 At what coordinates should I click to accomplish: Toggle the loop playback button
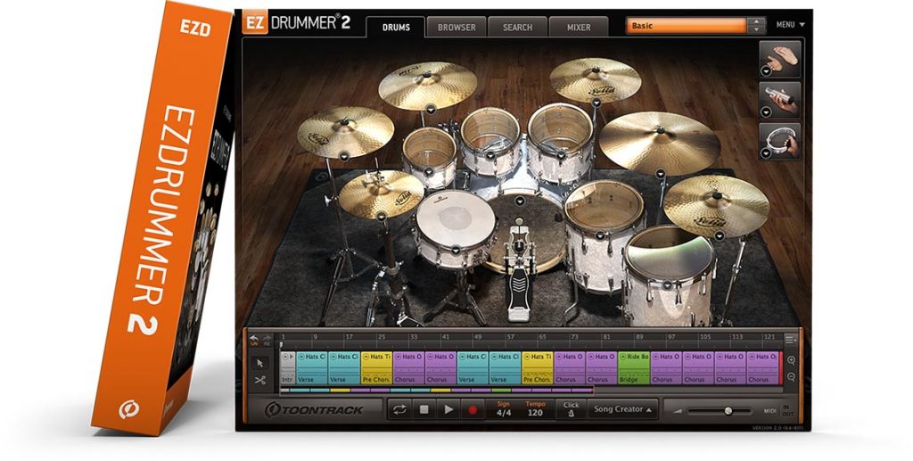(x=399, y=410)
